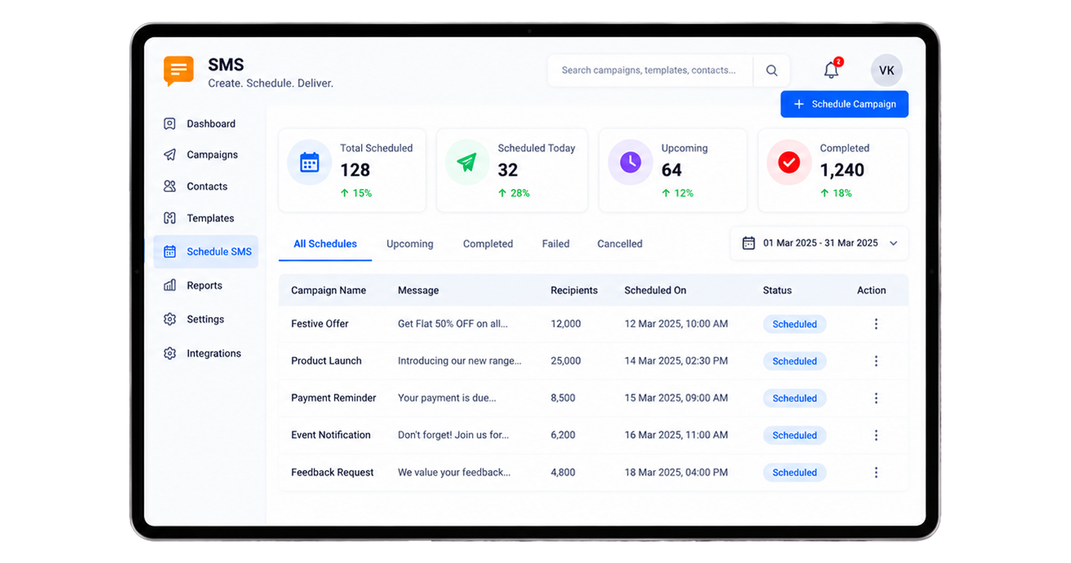Click the Scheduled On column header
1071x563 pixels.
pyautogui.click(x=655, y=290)
